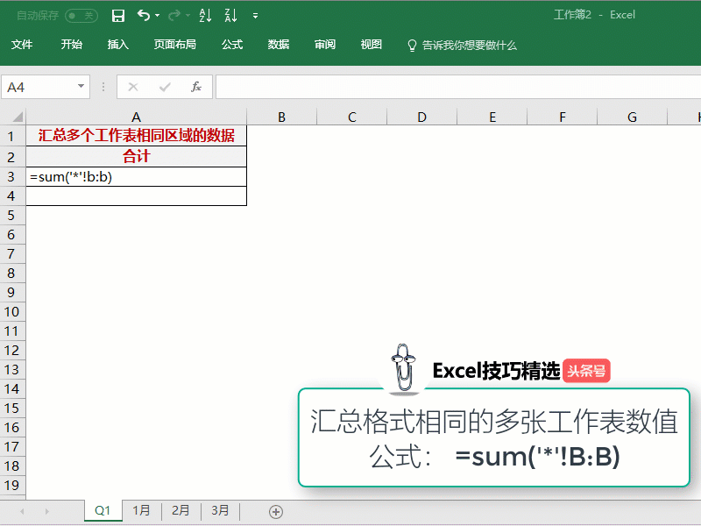Select column C header
Image resolution: width=701 pixels, height=526 pixels.
(352, 117)
